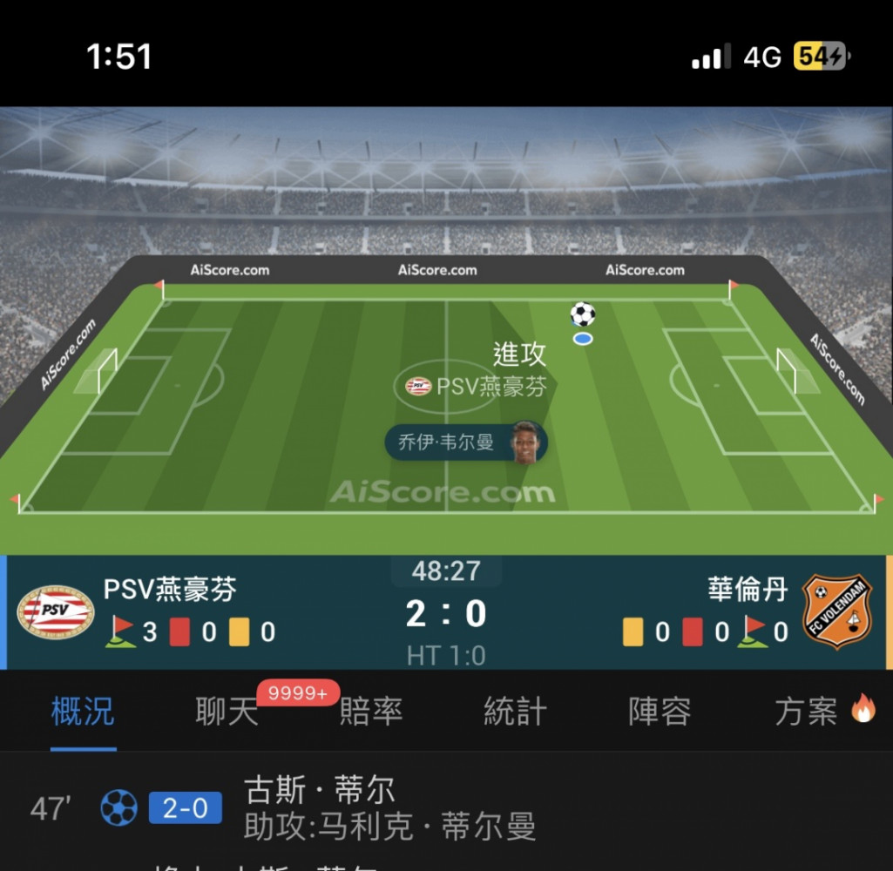
Task: Tap the 48:27 match clock
Action: [446, 571]
